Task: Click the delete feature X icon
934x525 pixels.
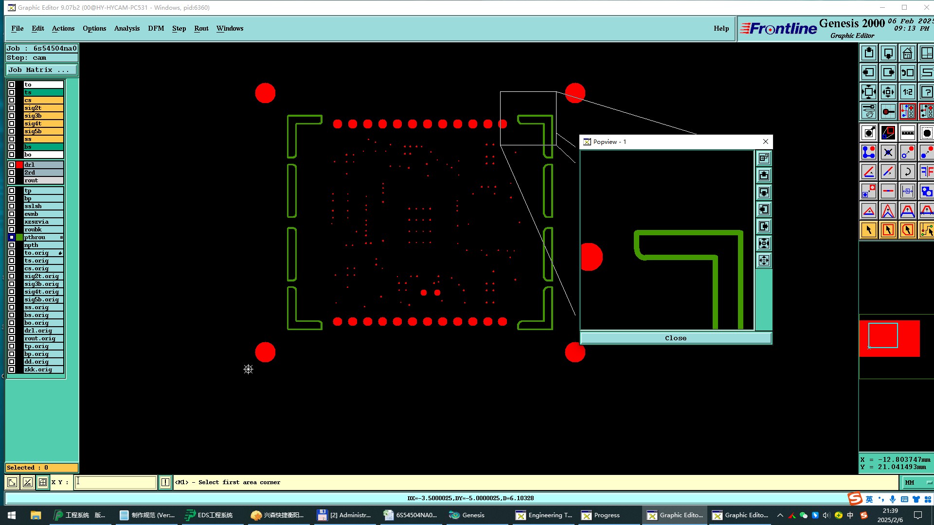Action: click(888, 152)
